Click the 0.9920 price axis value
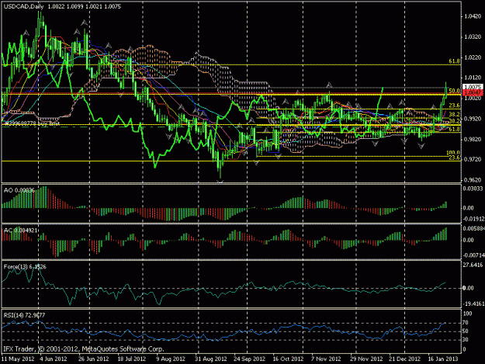This screenshot has width=485, height=364. click(x=473, y=119)
